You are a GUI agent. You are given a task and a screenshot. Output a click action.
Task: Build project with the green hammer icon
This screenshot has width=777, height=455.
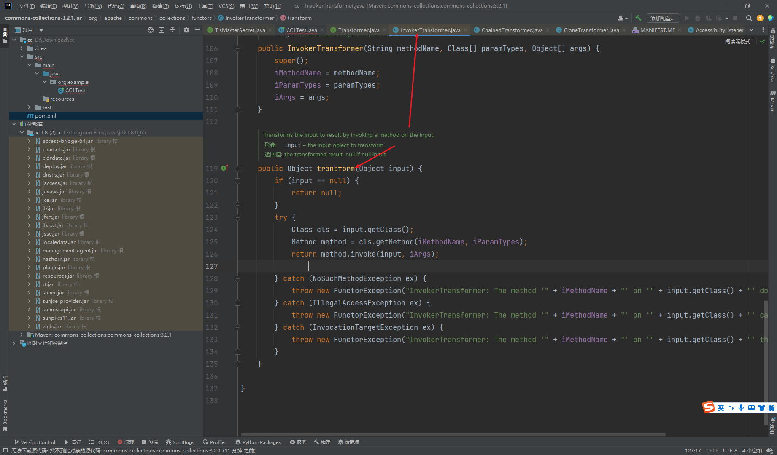point(638,18)
